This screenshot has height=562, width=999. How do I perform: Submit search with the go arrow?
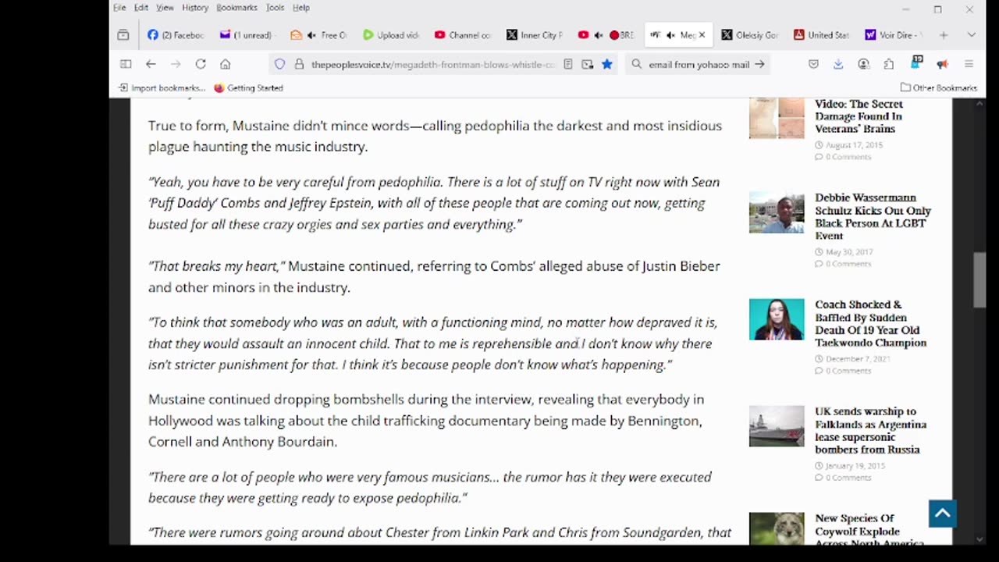point(759,64)
